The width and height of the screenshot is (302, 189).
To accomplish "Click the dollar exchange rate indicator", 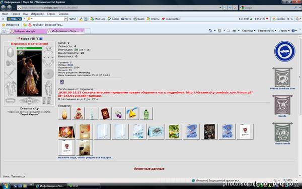I will (246, 19).
